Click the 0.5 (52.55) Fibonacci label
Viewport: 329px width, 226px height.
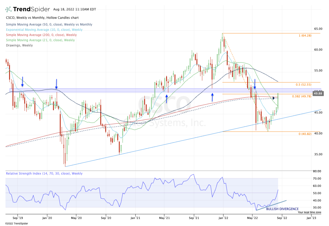click(304, 85)
